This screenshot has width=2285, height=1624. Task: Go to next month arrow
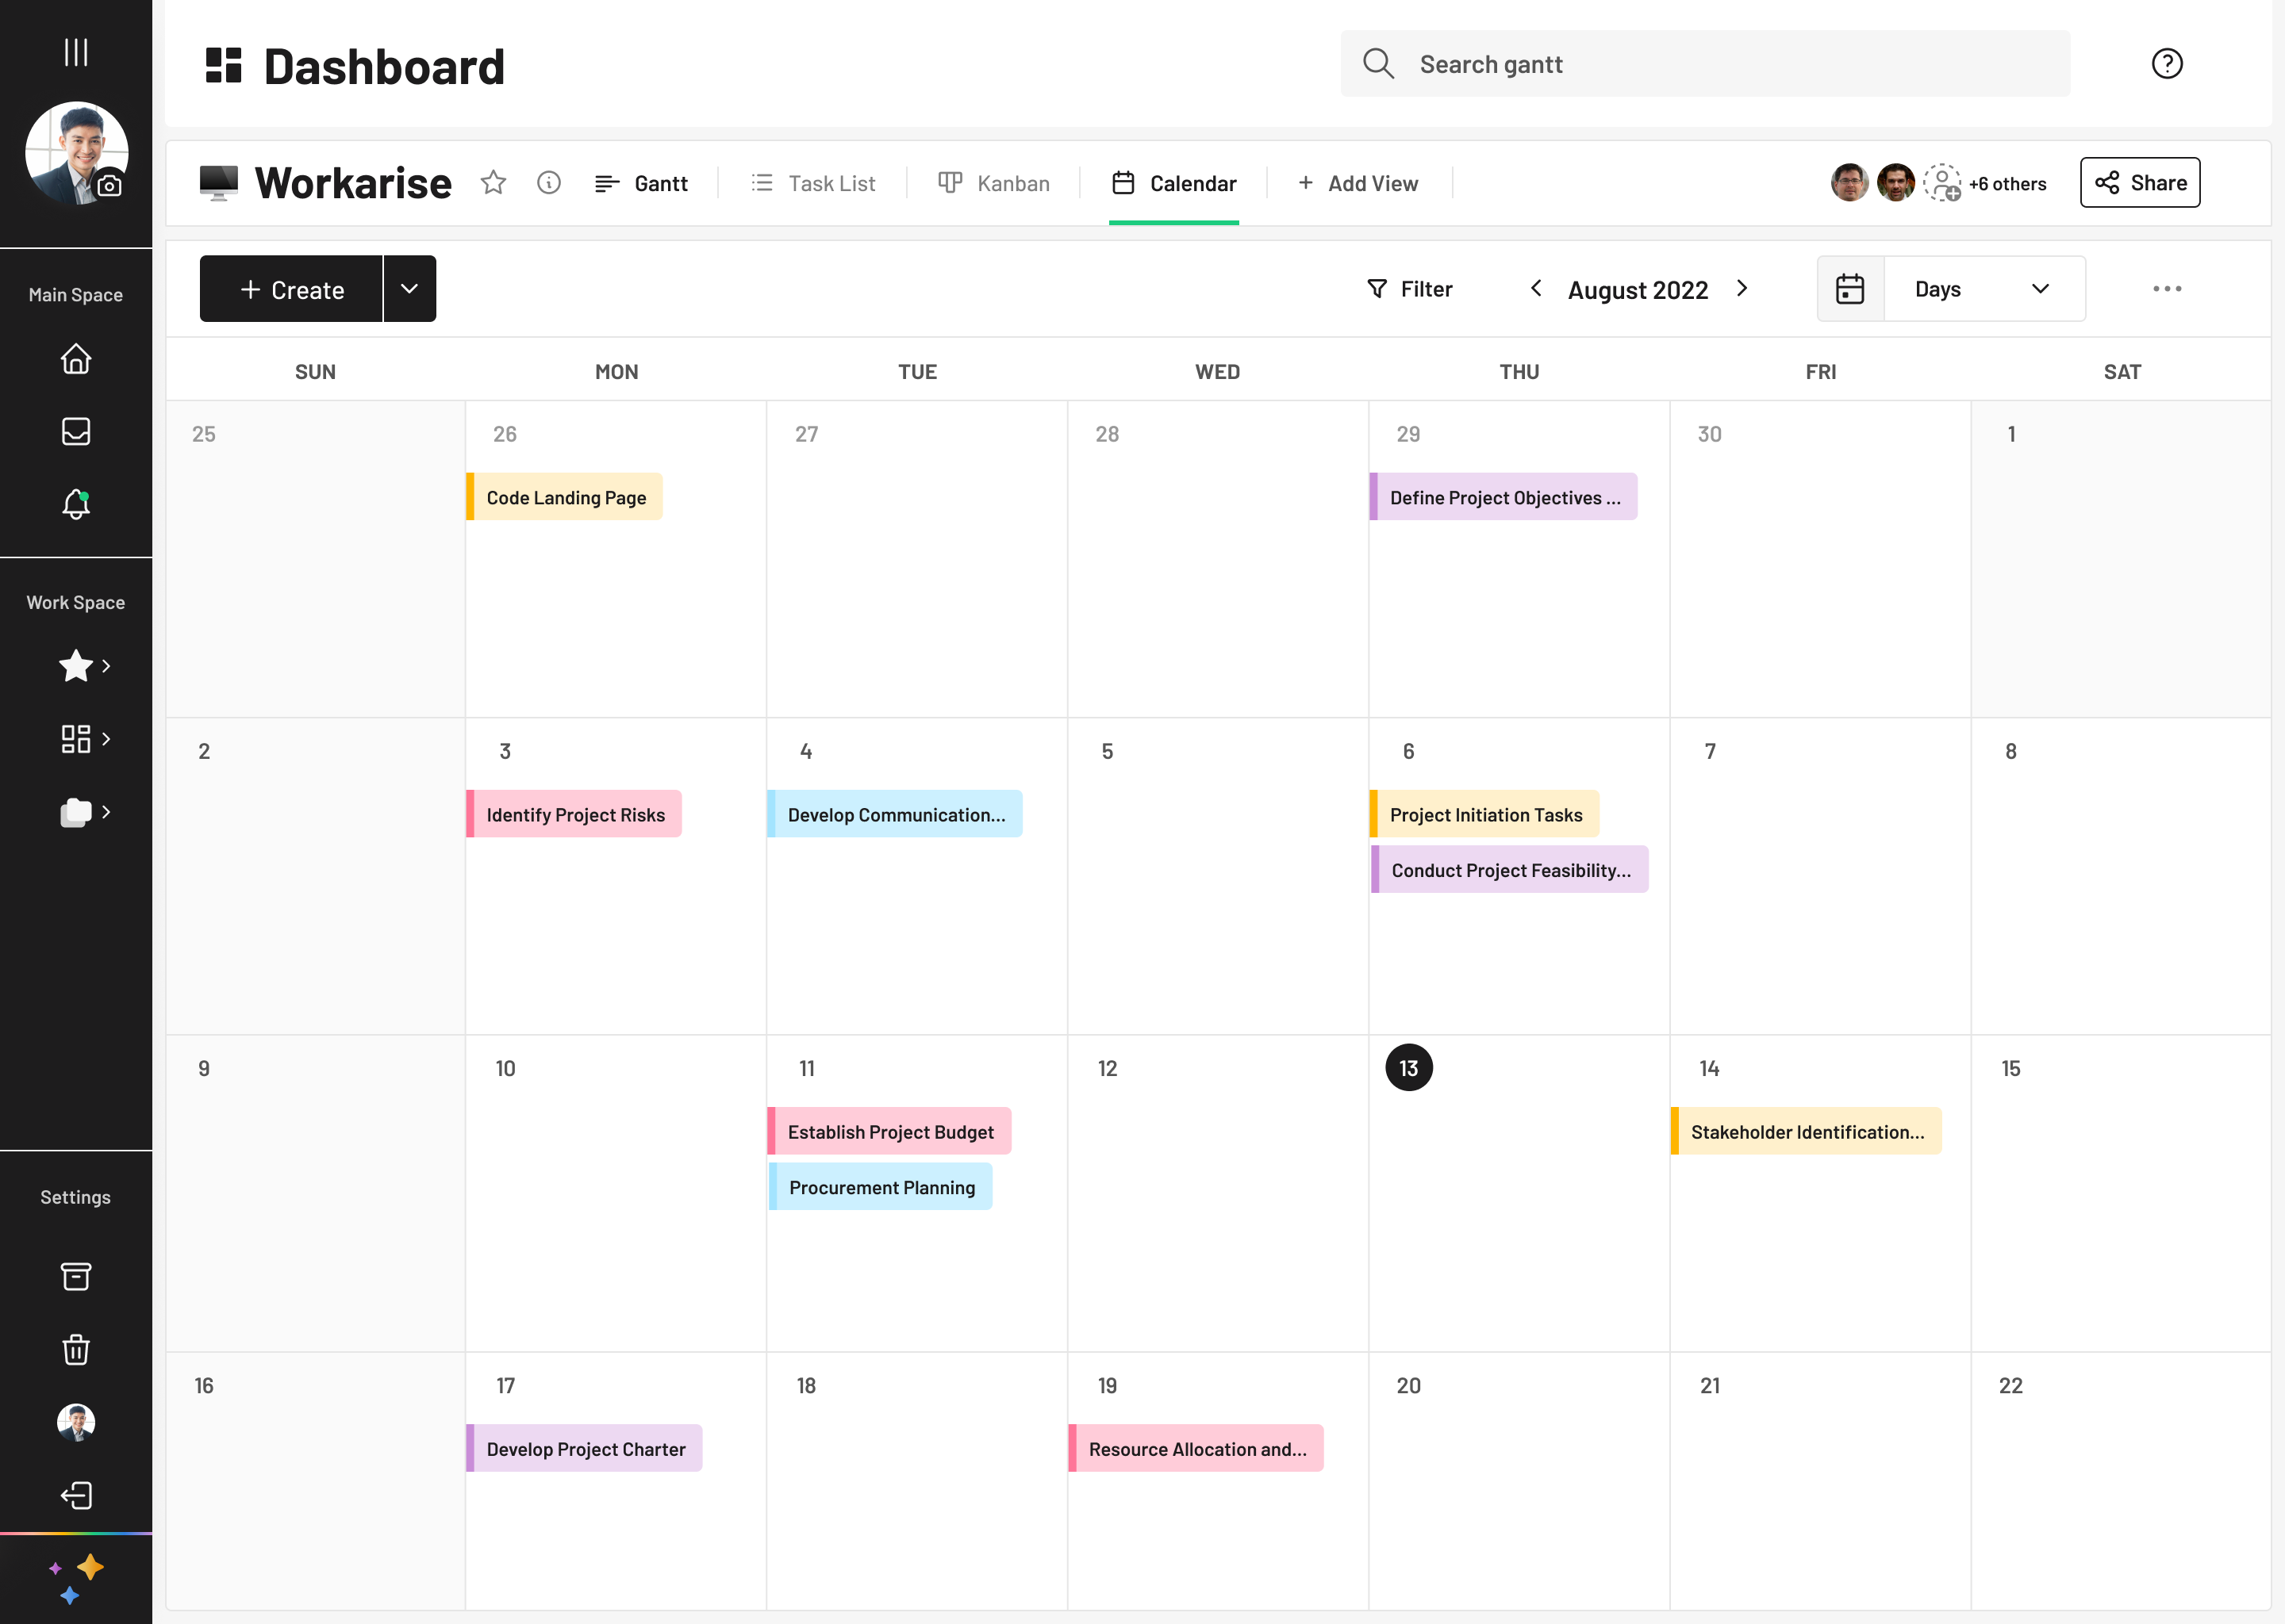coord(1742,289)
